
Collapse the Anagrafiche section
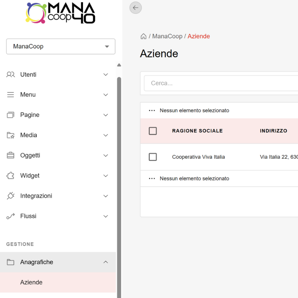tap(105, 262)
